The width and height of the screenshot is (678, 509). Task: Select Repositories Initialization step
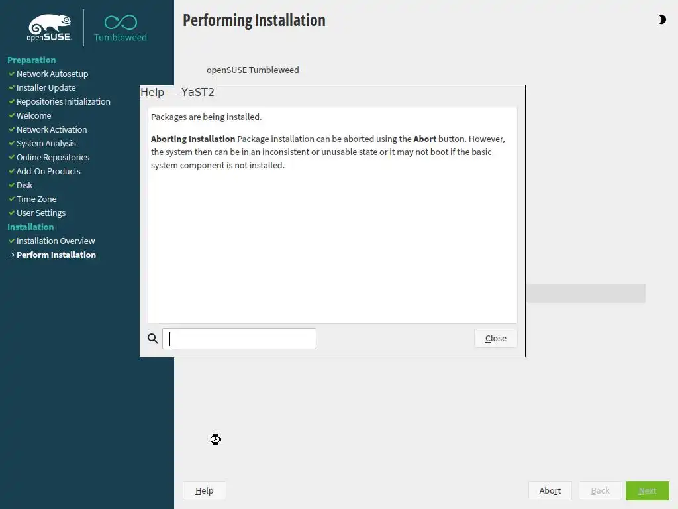point(63,101)
